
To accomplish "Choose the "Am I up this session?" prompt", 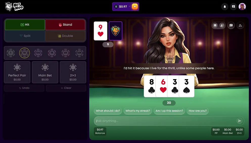I will pos(169,111).
